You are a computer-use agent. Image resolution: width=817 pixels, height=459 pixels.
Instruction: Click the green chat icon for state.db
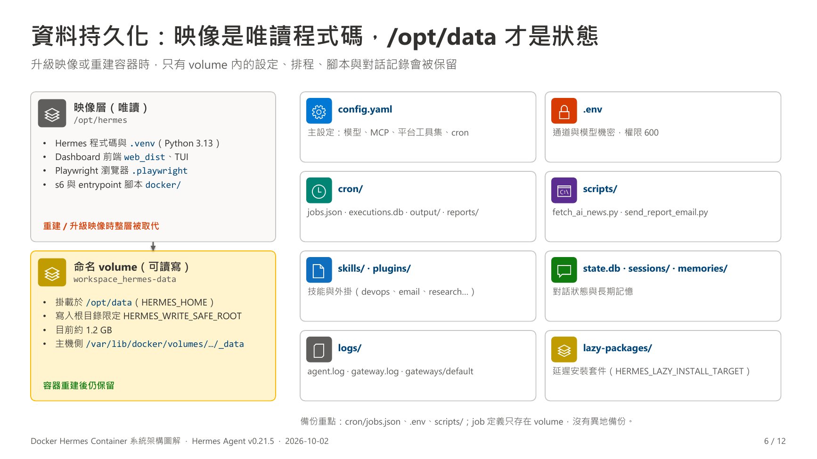tap(564, 270)
